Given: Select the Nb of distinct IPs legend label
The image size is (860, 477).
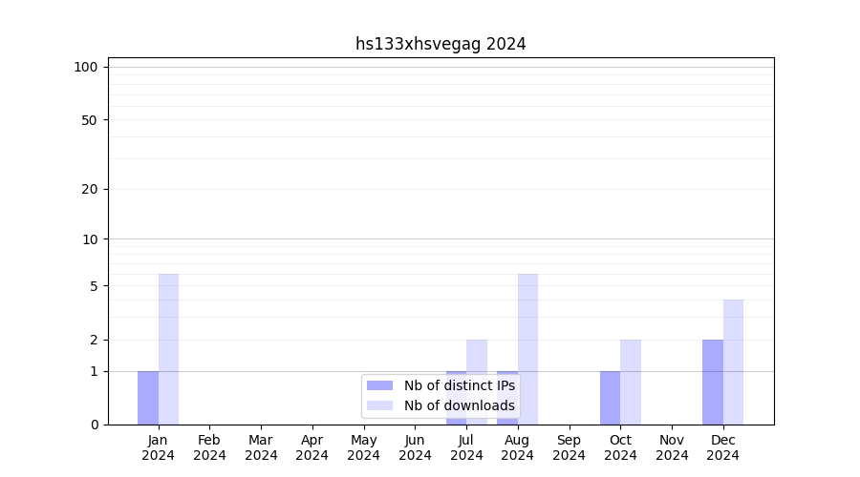Looking at the screenshot, I should [x=459, y=385].
